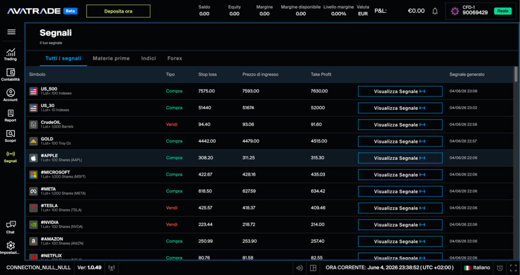The image size is (520, 275).
Task: Click the notifications bell icon
Action: (x=435, y=11)
